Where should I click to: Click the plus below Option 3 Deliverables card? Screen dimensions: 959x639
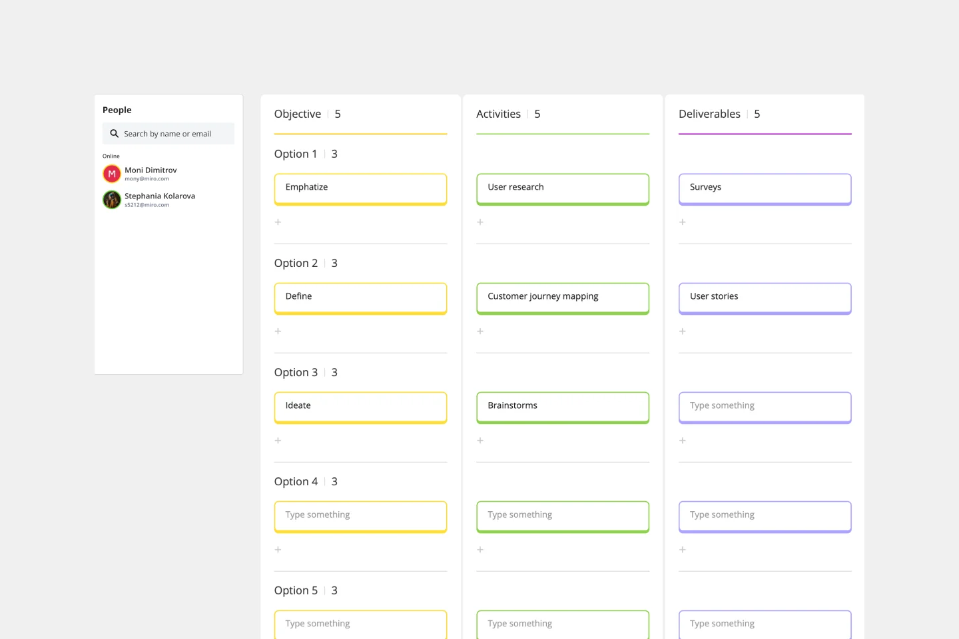point(683,441)
